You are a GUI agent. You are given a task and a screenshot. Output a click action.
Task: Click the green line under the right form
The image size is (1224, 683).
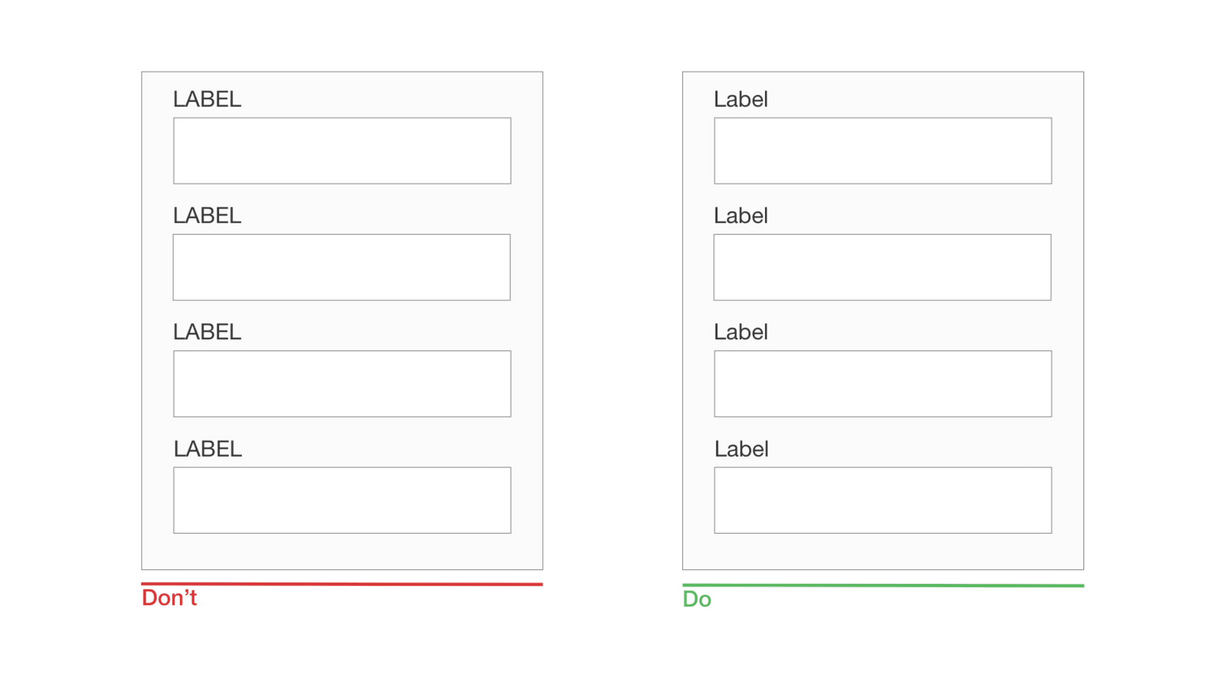coord(883,585)
